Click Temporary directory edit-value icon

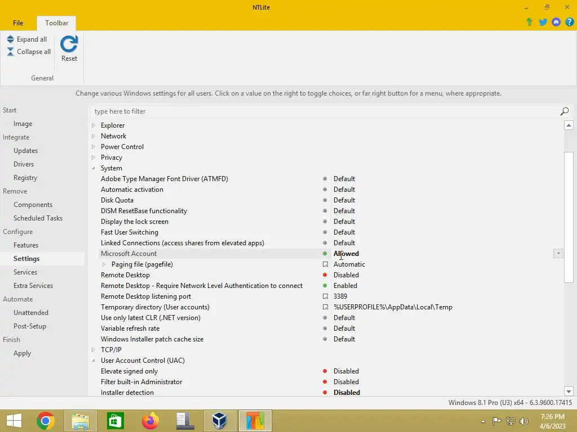(x=325, y=307)
